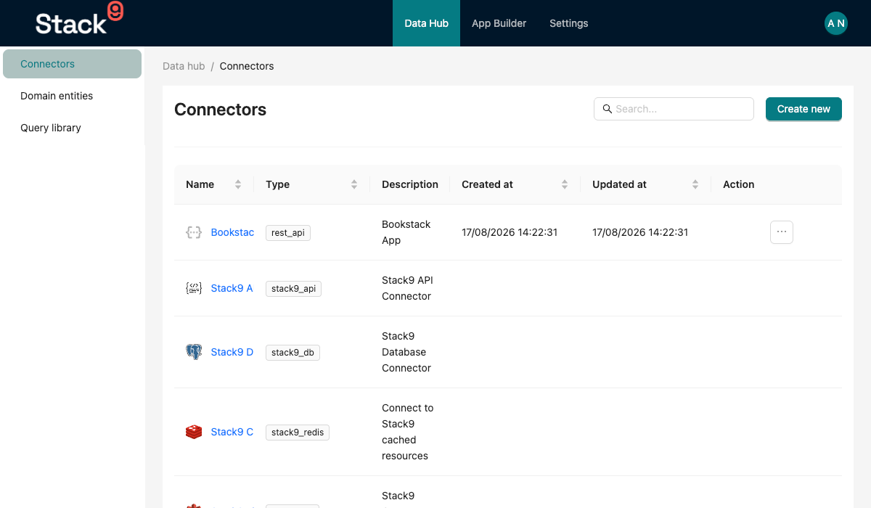This screenshot has width=871, height=508.
Task: Open Domain entities in the sidebar
Action: pos(72,96)
